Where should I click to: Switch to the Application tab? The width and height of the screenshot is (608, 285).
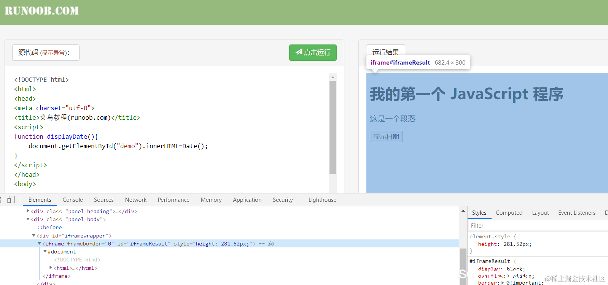click(x=247, y=200)
